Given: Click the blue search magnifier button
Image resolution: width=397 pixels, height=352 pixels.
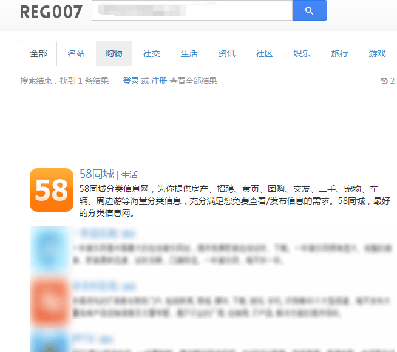Looking at the screenshot, I should [x=310, y=10].
